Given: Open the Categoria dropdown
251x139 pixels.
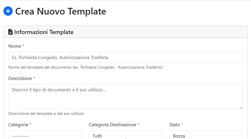Looking at the screenshot, I should (45, 135).
